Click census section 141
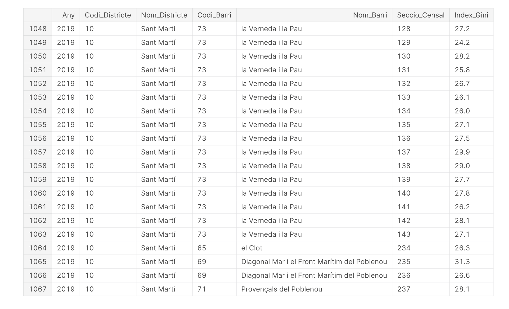509x309 pixels. click(x=404, y=207)
